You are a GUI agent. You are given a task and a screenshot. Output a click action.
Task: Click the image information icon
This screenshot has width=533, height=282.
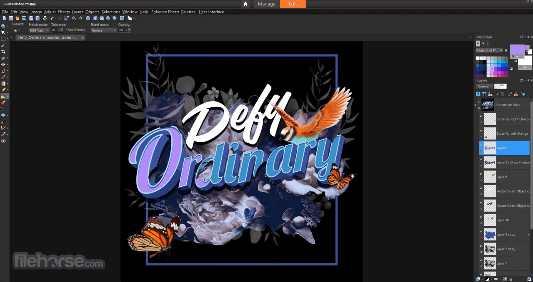88,18
